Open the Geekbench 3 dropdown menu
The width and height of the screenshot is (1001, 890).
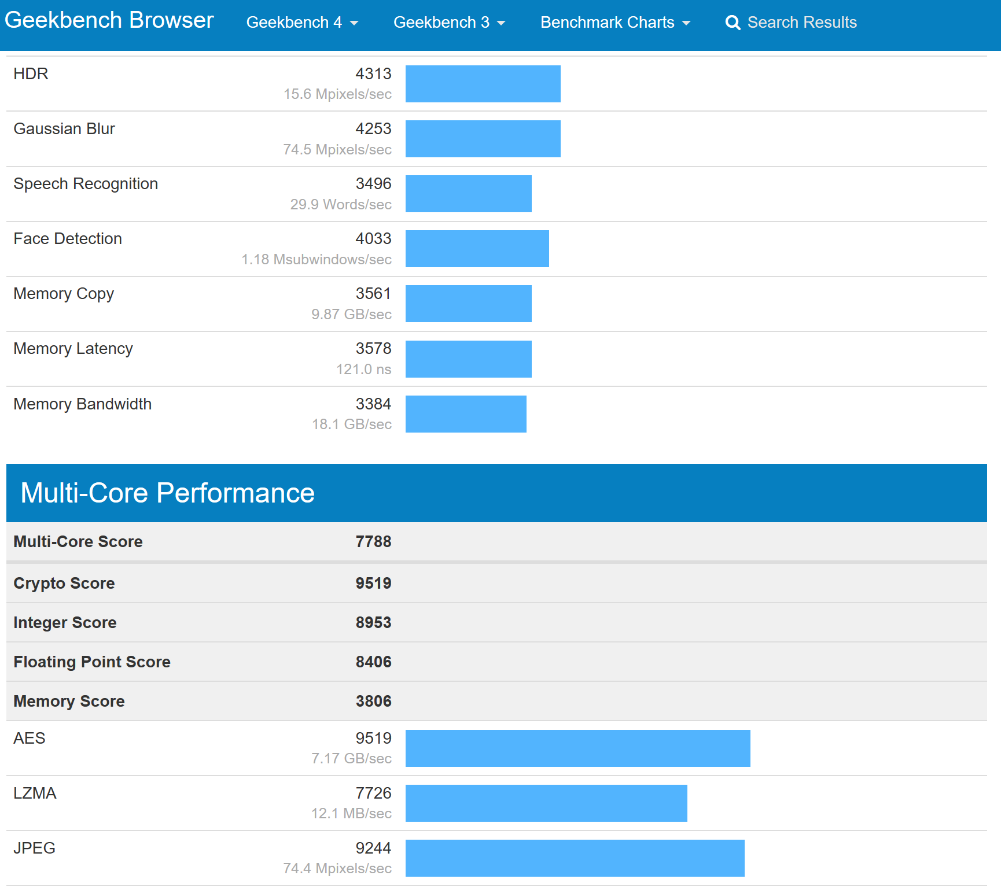[450, 23]
